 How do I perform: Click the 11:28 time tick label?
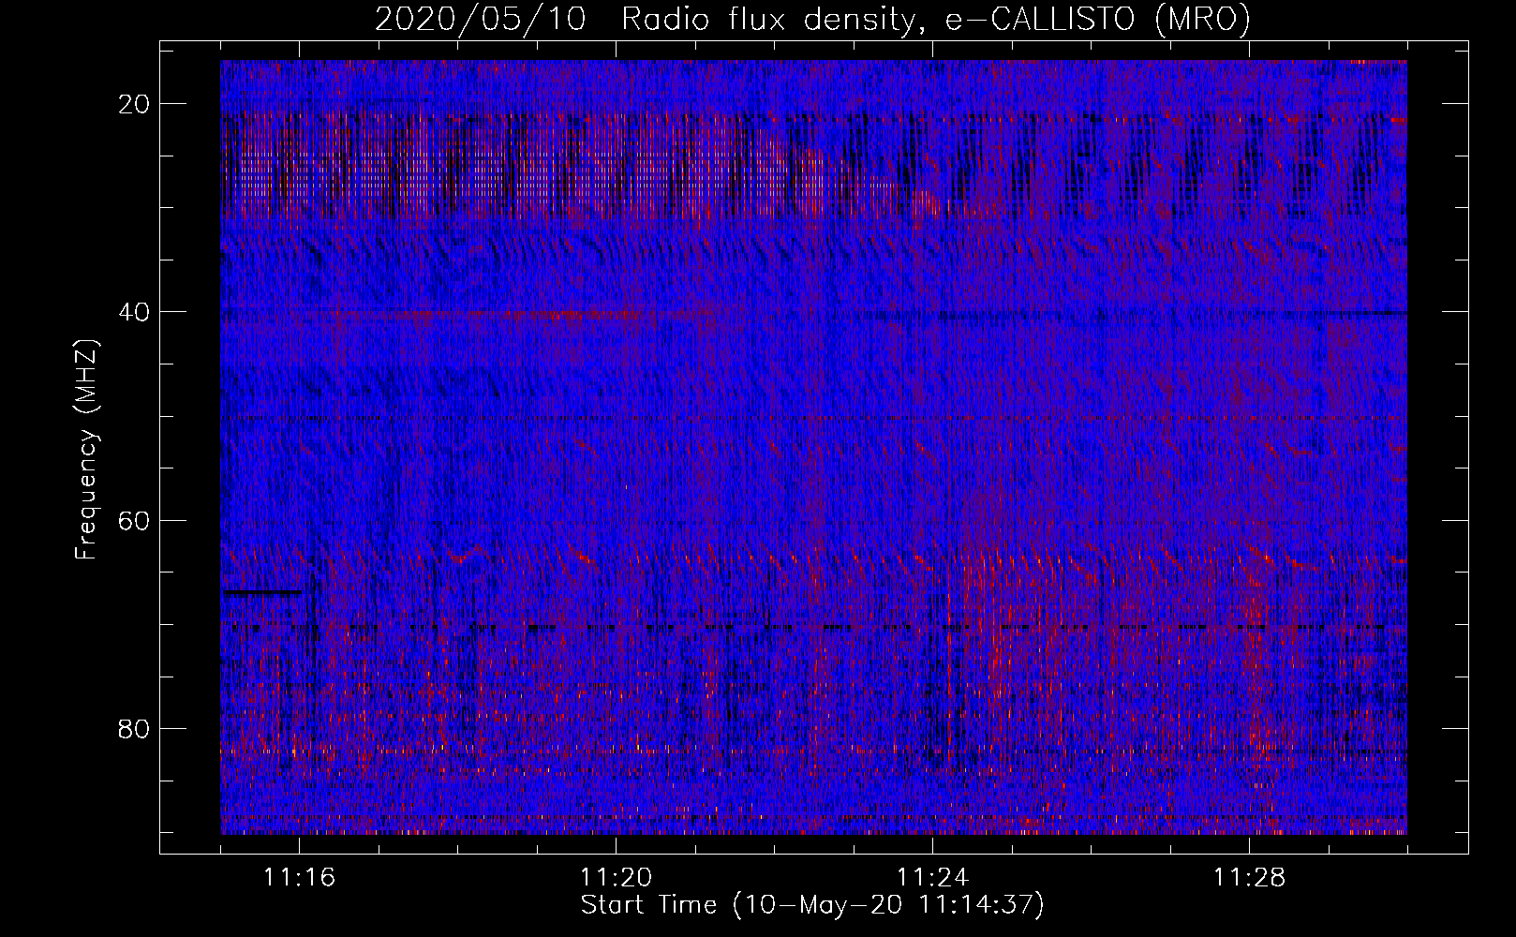tap(1250, 878)
